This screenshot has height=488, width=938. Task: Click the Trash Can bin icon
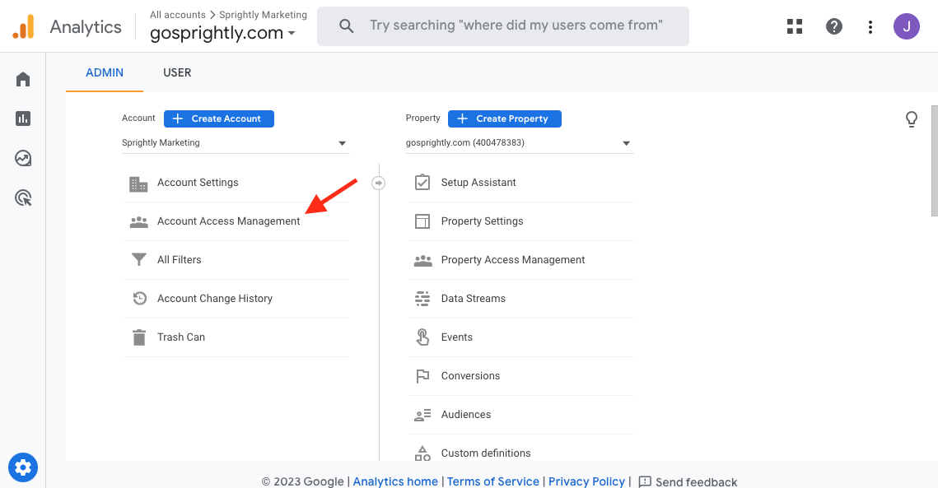tap(139, 337)
